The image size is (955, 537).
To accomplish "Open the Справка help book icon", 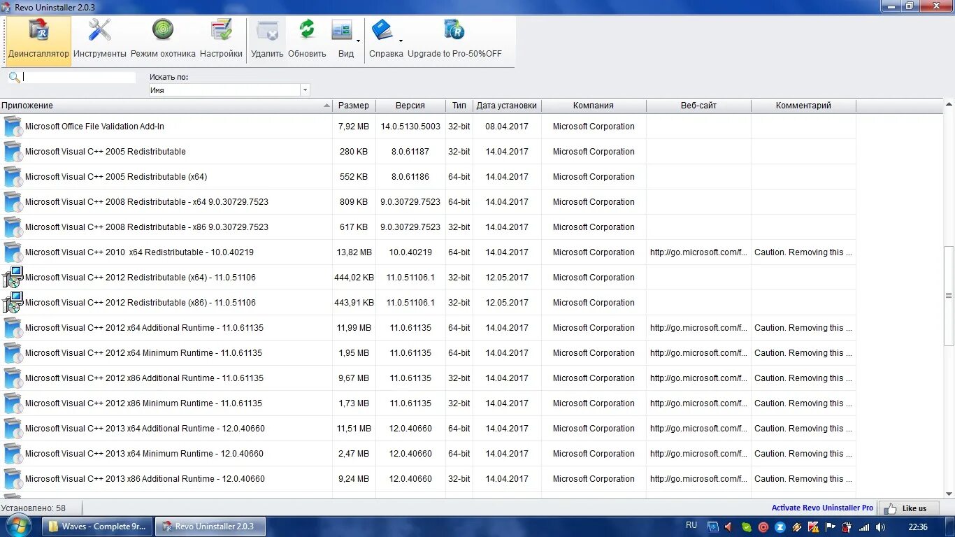I will tap(382, 30).
